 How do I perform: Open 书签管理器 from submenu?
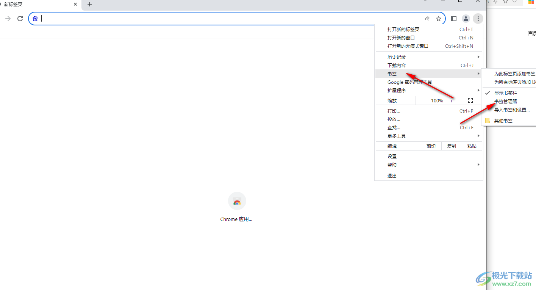click(x=509, y=101)
